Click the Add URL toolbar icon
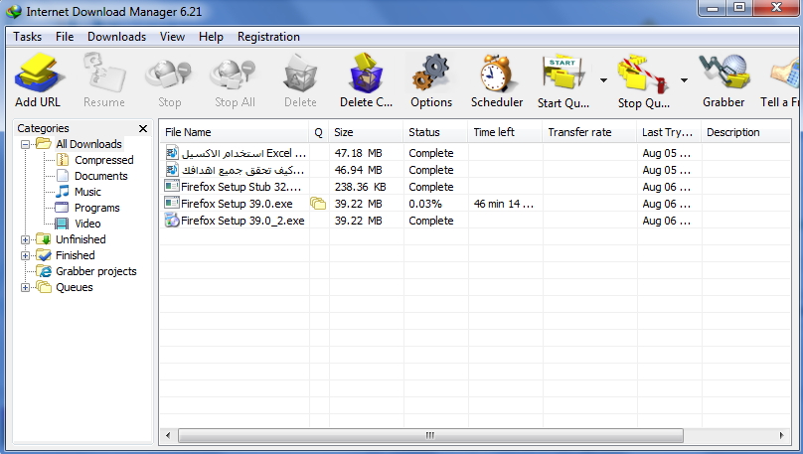 [38, 75]
